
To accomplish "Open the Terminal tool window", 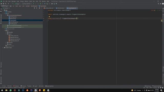I will [x=23, y=86].
